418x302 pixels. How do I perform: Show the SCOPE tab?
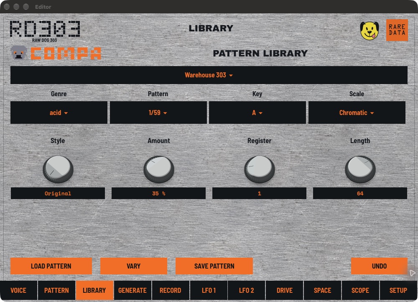pos(360,290)
